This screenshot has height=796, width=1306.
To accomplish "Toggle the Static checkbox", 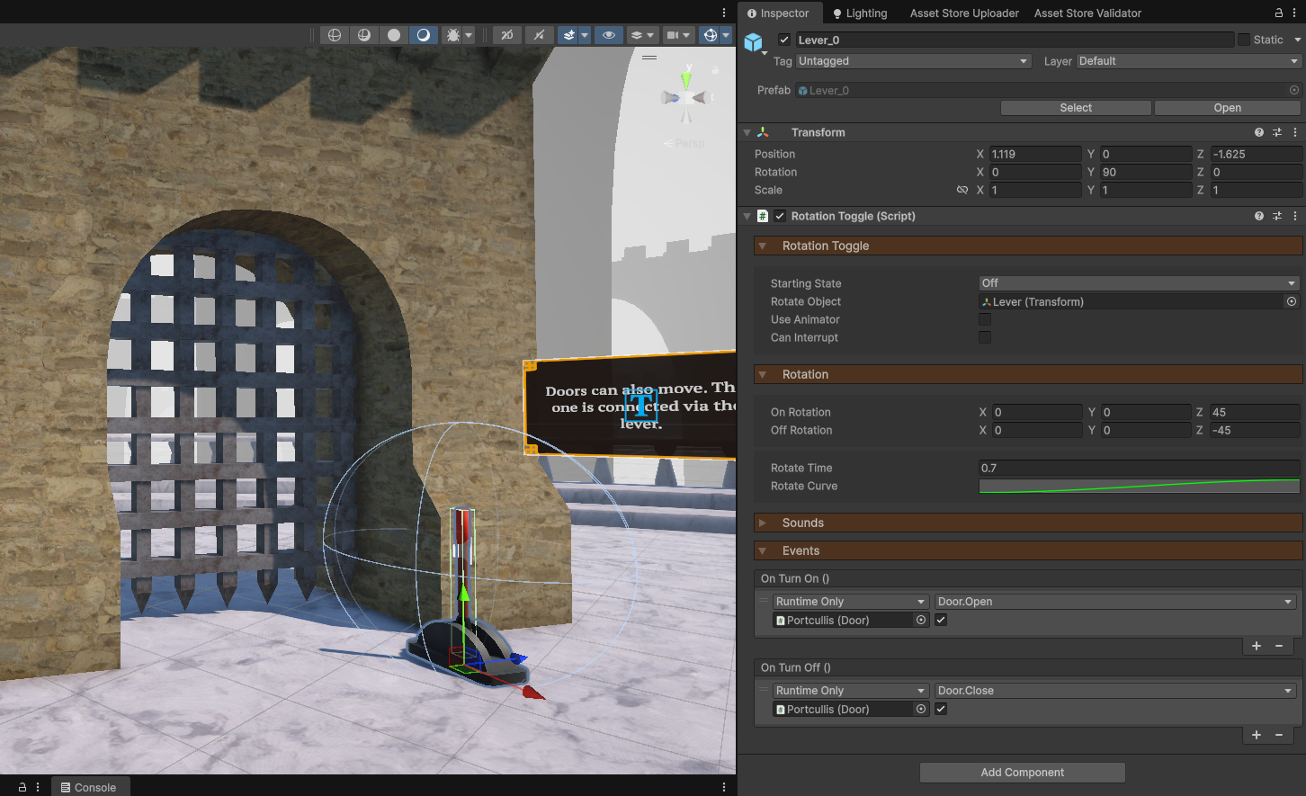I will (1244, 40).
